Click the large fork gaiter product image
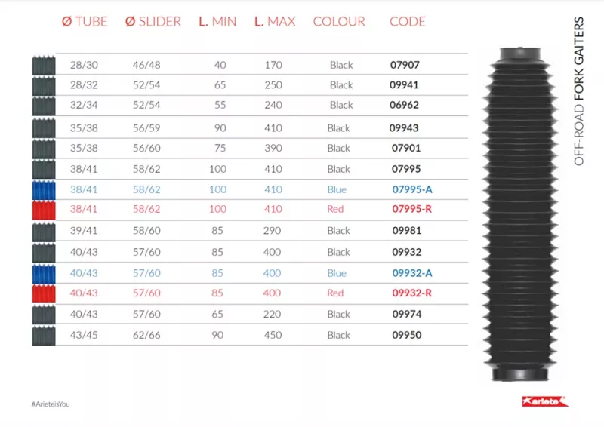 (x=521, y=214)
